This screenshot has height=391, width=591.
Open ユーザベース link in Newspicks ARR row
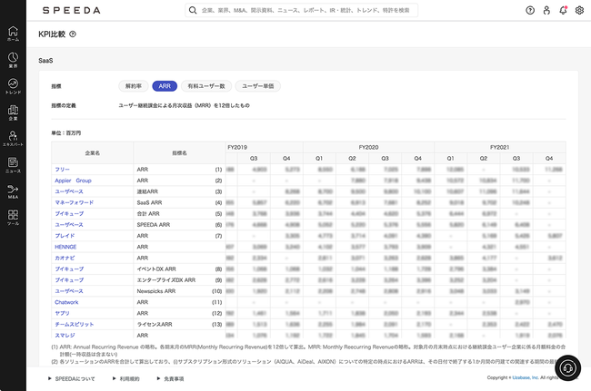(69, 291)
